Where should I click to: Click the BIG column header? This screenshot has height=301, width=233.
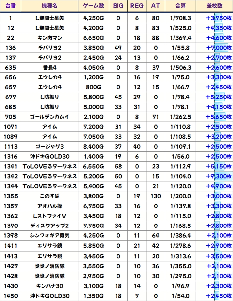(118, 6)
